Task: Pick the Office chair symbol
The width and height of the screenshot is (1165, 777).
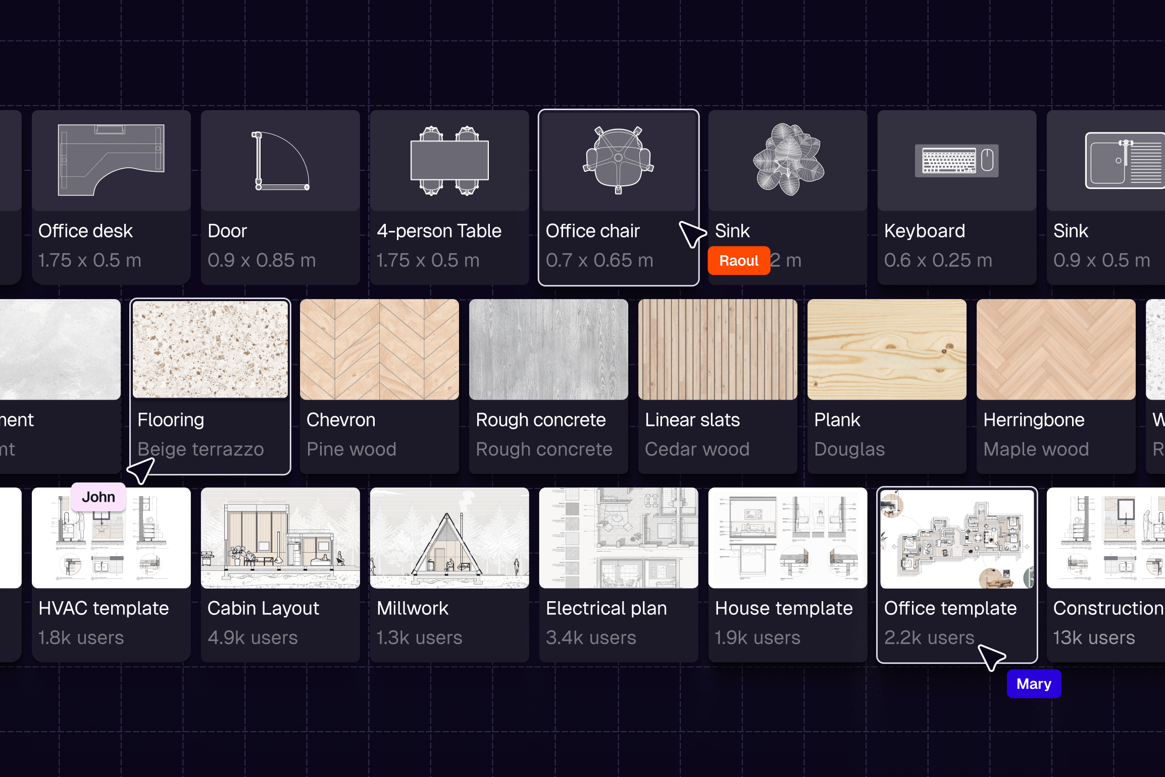Action: (x=618, y=160)
